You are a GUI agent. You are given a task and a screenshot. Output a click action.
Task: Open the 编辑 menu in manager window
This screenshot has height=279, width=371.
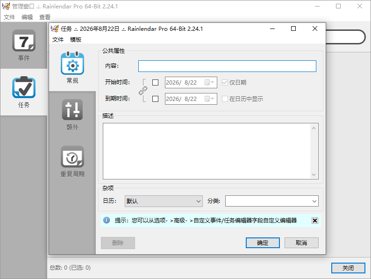point(27,17)
